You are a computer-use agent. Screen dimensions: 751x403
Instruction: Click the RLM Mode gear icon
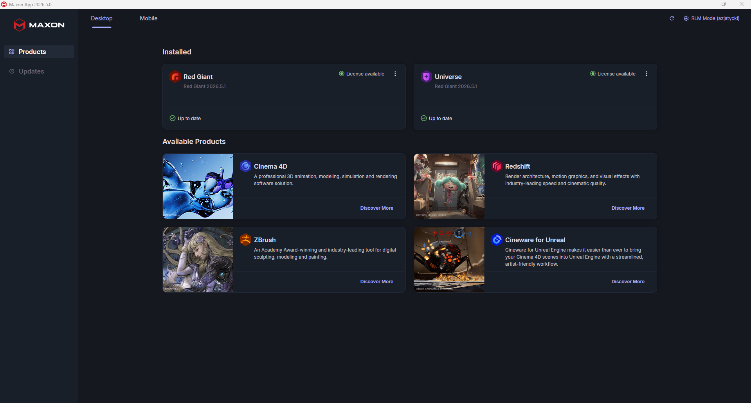[x=686, y=18]
